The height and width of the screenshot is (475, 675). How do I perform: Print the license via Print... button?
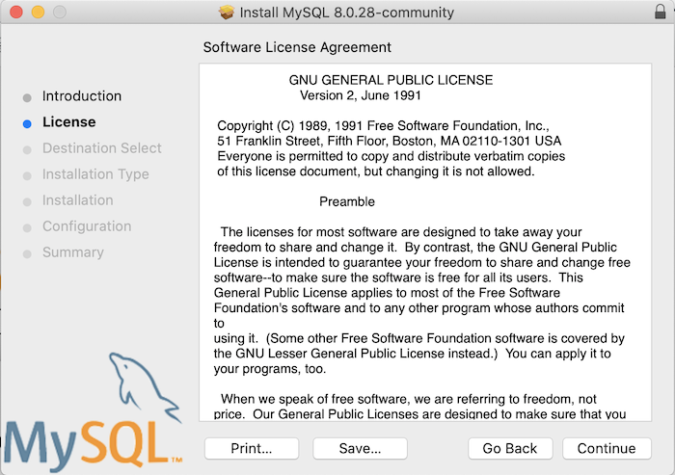pos(252,449)
